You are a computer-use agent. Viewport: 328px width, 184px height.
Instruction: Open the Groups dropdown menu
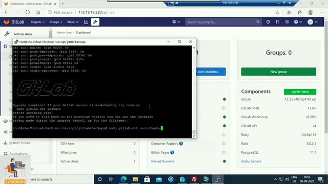pyautogui.click(x=56, y=22)
